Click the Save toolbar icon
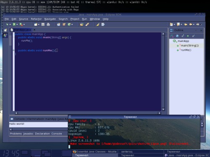This screenshot has width=210, height=157. click(x=43, y=25)
